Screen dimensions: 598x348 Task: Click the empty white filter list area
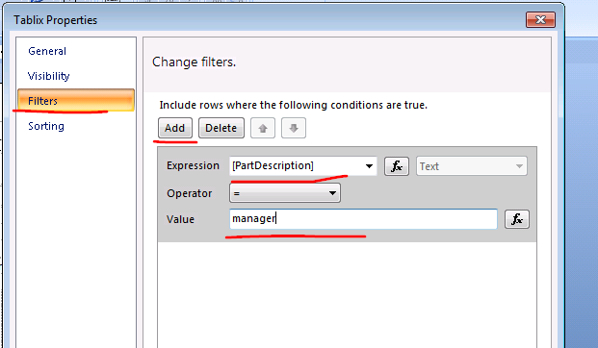point(347,295)
